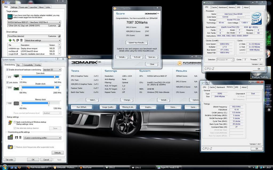
Task: Click the floppy disk save profile icon
Action: (16, 137)
